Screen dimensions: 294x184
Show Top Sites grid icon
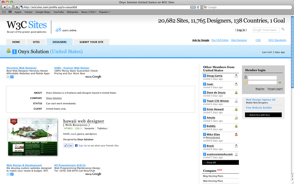tap(10, 12)
